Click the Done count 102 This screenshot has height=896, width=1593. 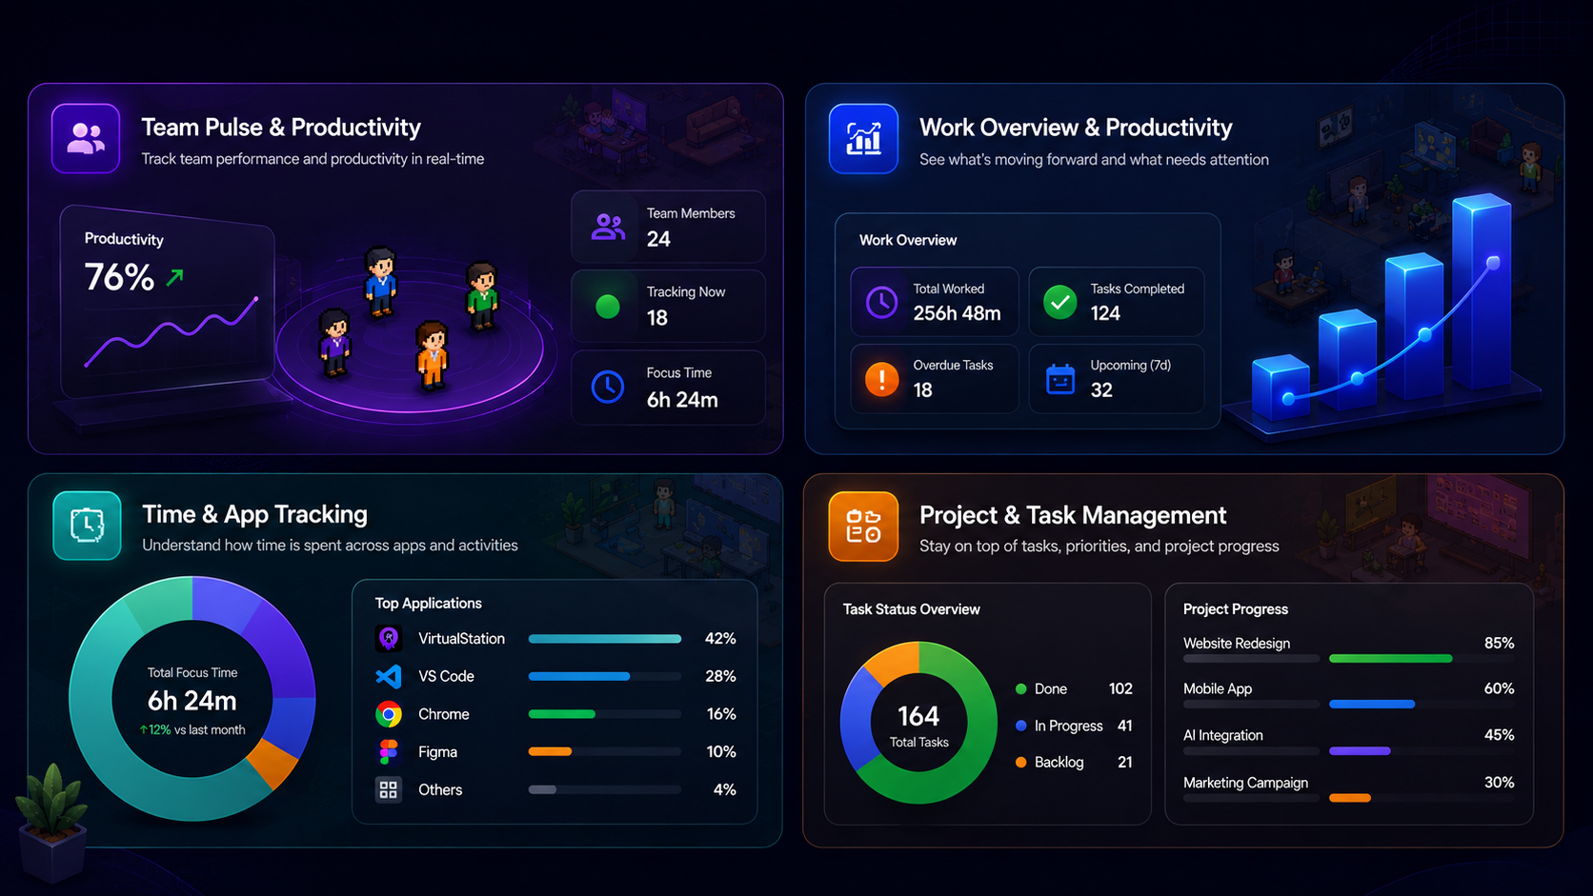coord(1120,688)
